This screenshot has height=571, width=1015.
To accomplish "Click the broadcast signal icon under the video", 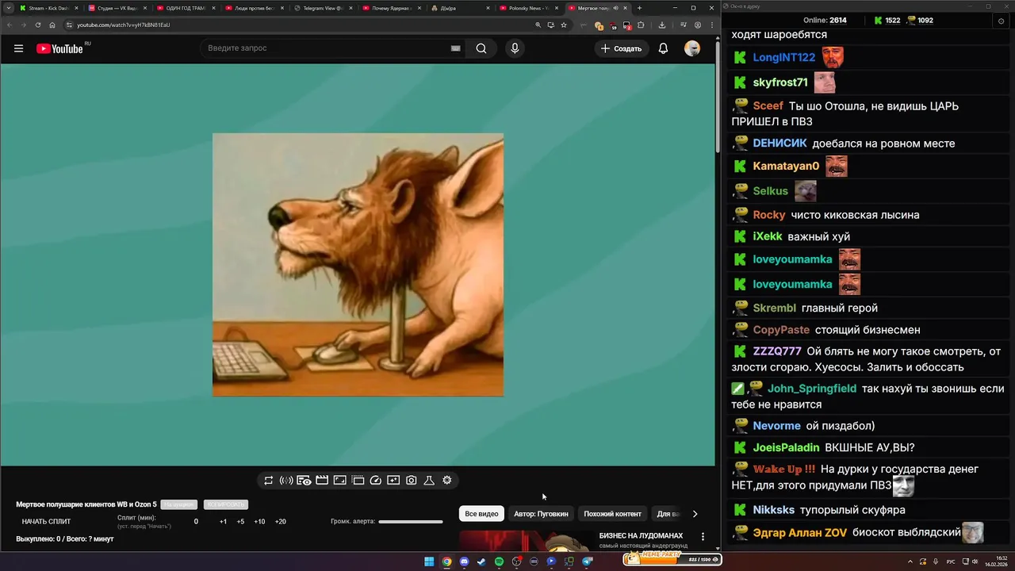I will (x=286, y=481).
